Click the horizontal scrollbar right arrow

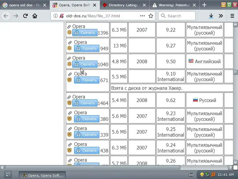[230, 167]
